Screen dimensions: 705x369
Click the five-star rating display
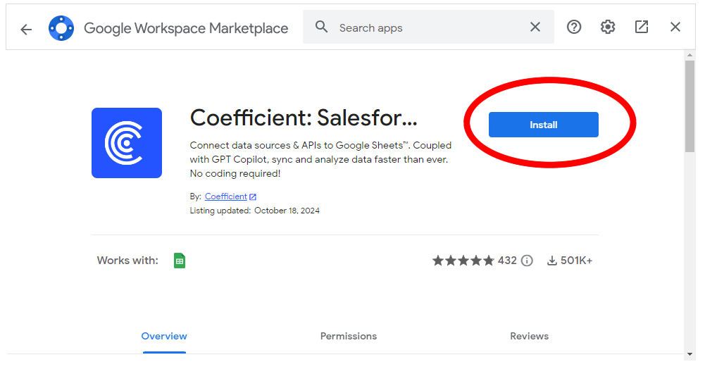[463, 261]
